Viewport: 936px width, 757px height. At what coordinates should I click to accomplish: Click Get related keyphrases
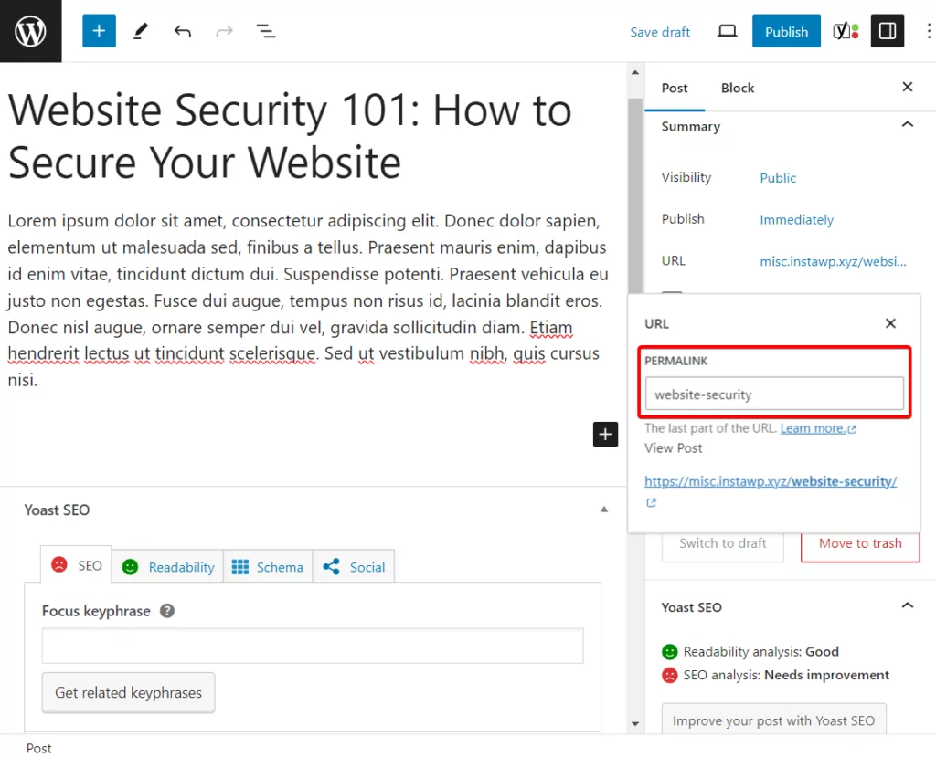pos(128,692)
